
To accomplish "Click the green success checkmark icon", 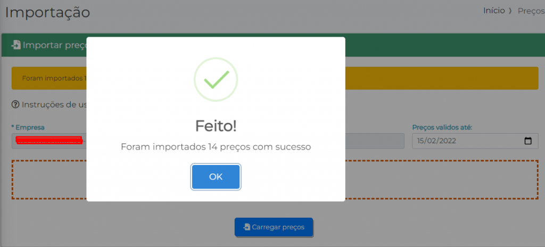I will pyautogui.click(x=216, y=79).
